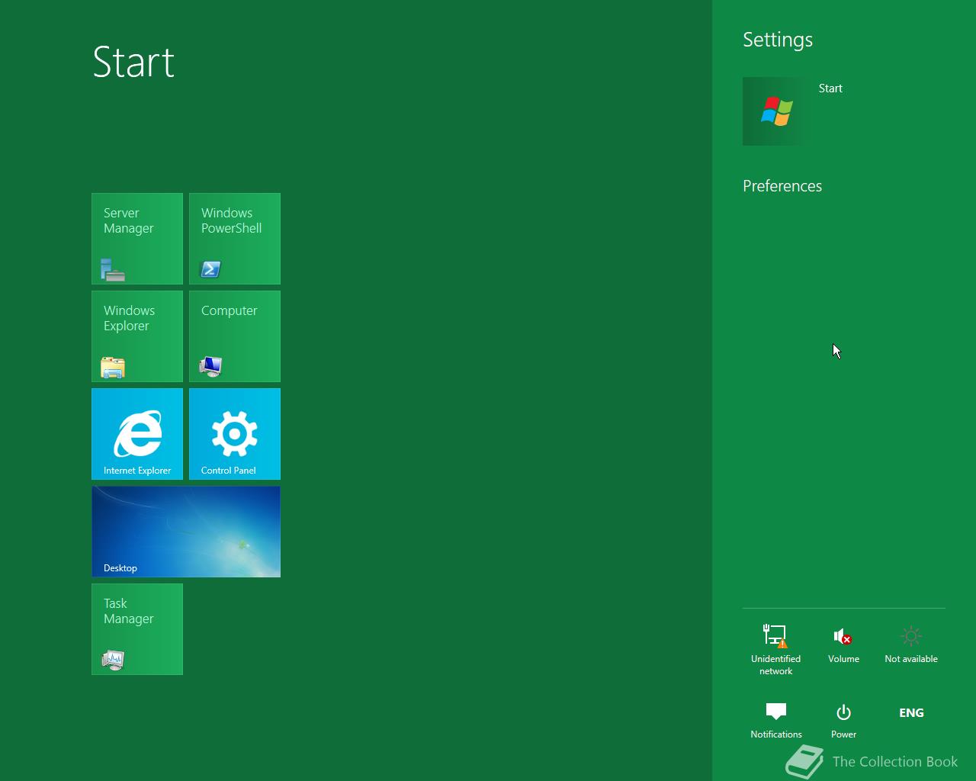
Task: Launch Internet Explorer tile
Action: 137,434
